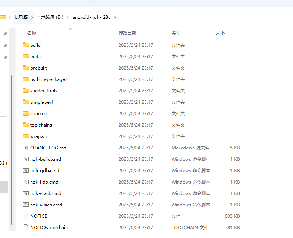Select the build folder name
The image size is (293, 238).
(35, 45)
